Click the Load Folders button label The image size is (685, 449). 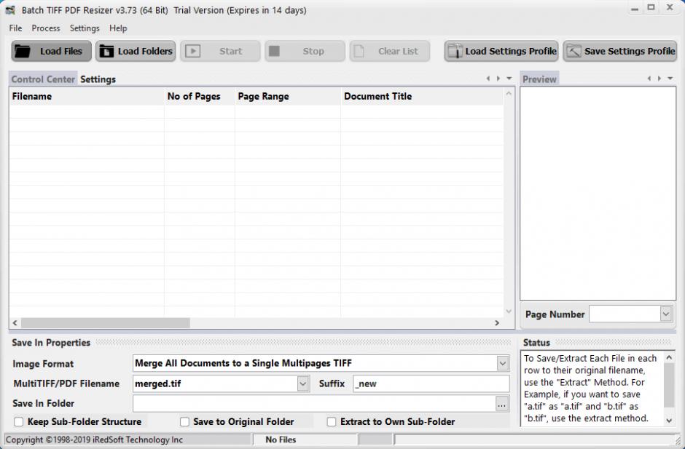(x=145, y=51)
